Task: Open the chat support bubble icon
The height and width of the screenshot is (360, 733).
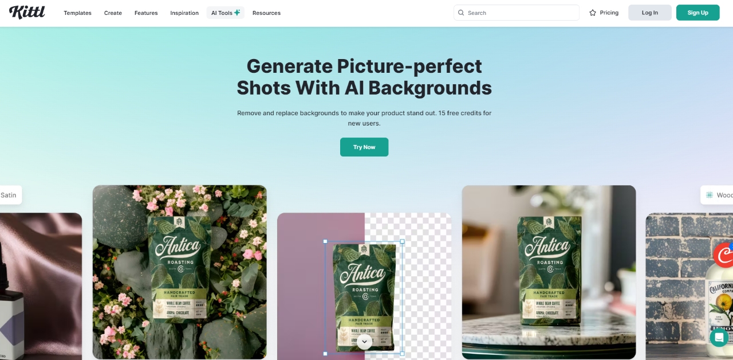Action: 719,337
